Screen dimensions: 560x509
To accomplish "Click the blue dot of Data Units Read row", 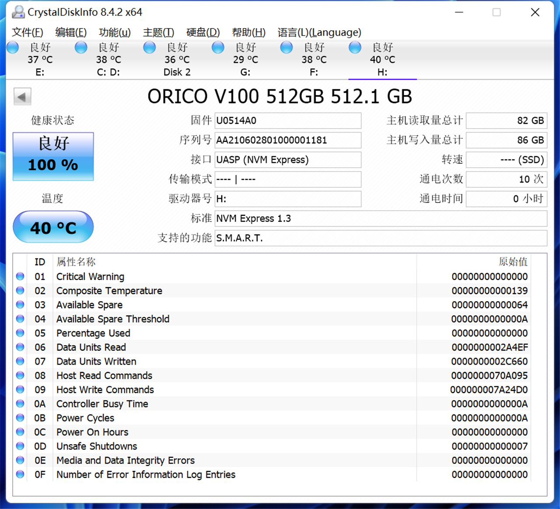I will (20, 347).
